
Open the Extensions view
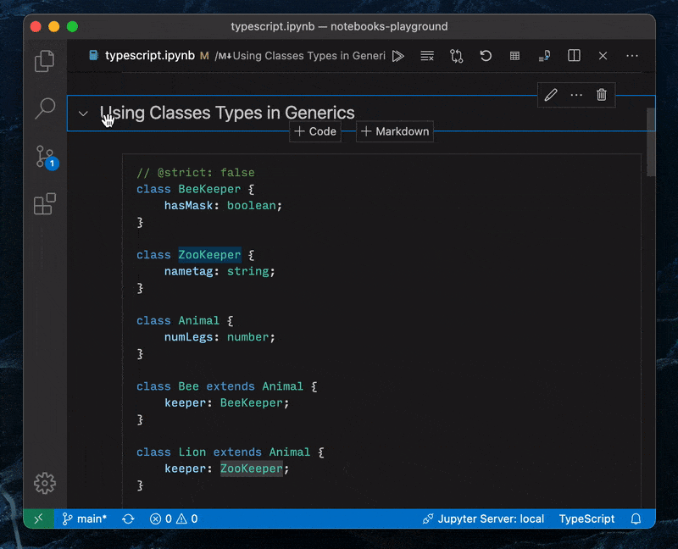tap(44, 204)
